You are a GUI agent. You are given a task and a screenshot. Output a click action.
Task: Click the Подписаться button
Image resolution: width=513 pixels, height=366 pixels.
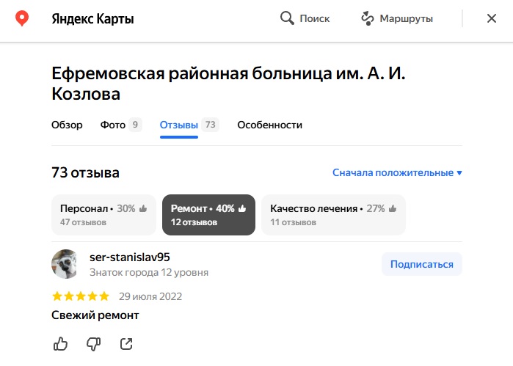422,264
